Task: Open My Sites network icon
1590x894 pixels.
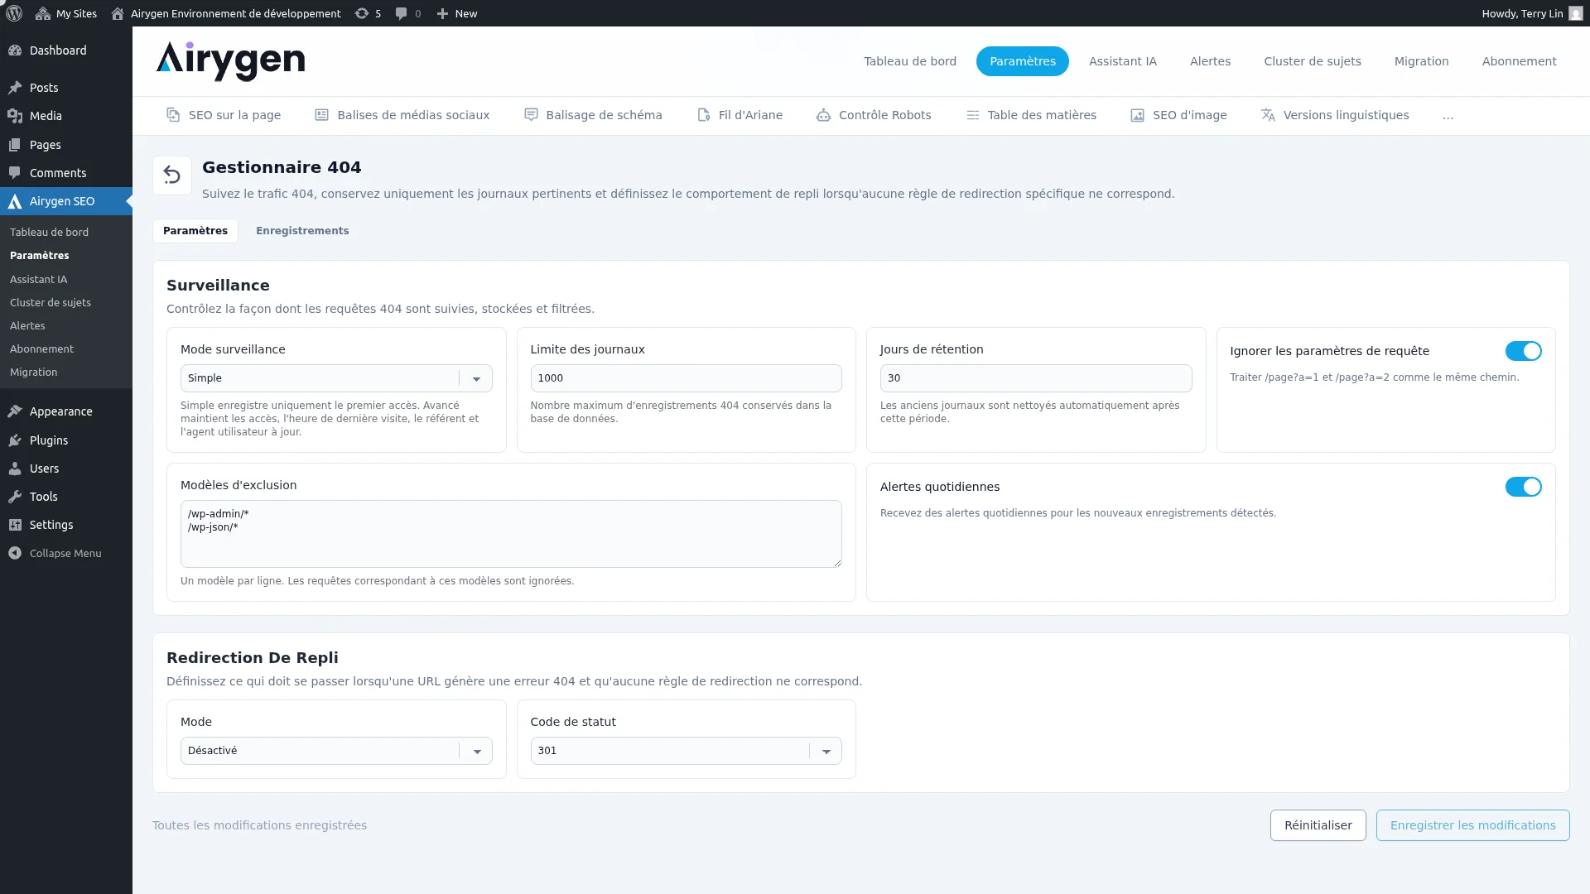Action: (x=43, y=13)
